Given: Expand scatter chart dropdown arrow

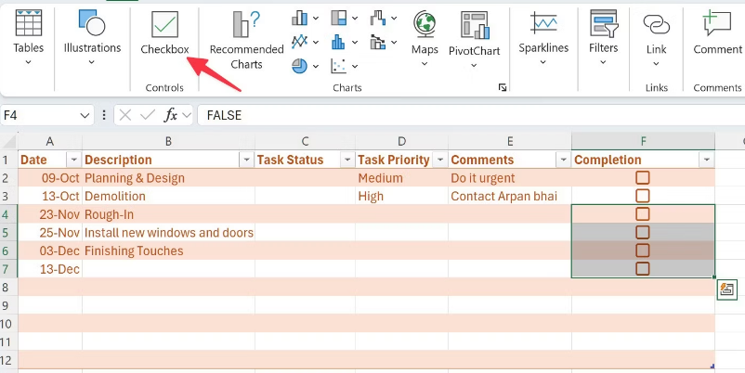Looking at the screenshot, I should click(355, 66).
